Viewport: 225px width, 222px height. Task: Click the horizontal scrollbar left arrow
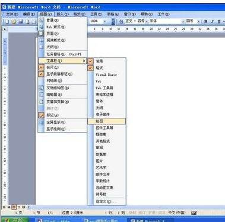28,207
